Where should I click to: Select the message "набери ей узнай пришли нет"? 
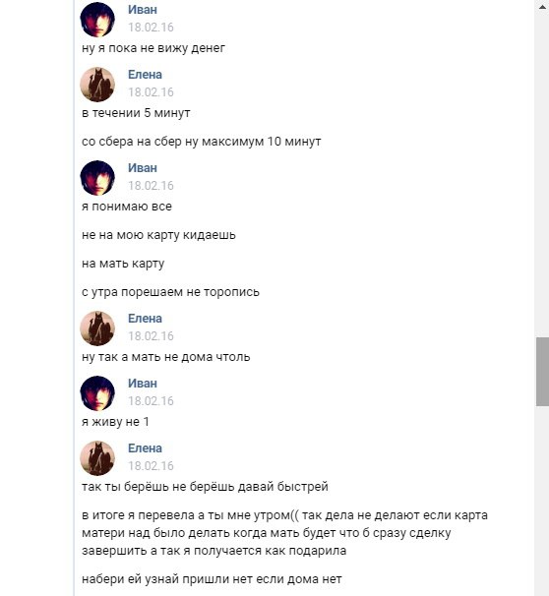[212, 579]
